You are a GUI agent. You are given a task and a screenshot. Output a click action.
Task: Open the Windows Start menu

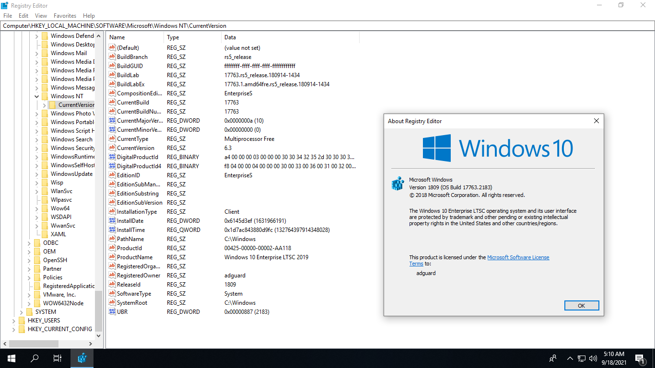(x=12, y=358)
